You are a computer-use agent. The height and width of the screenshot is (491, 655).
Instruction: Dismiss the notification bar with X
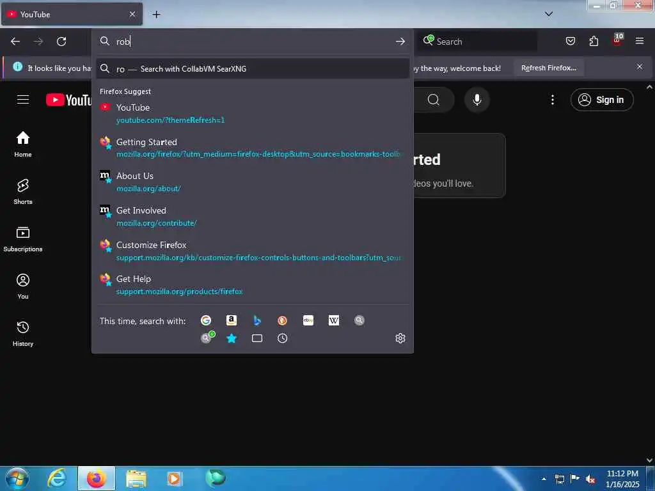click(x=640, y=66)
